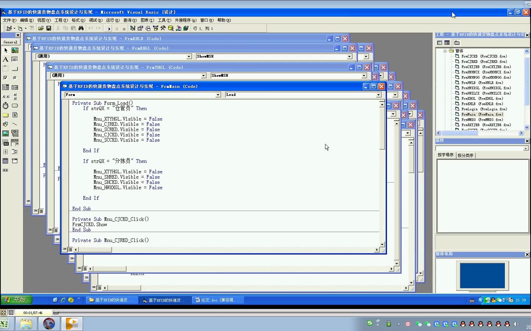Select FrmLogin in project tree
This screenshot has height=331, width=531.
point(484,109)
